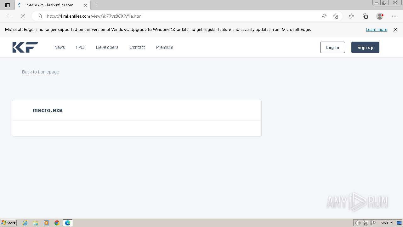Close the macro.exe Krakenfiles tab

click(x=85, y=5)
